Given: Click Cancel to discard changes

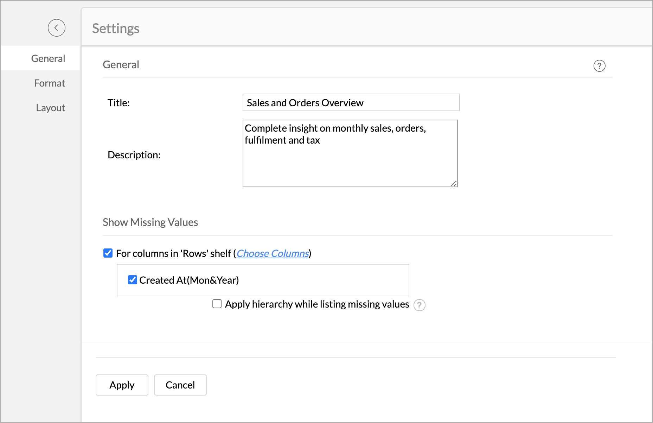Looking at the screenshot, I should 180,385.
